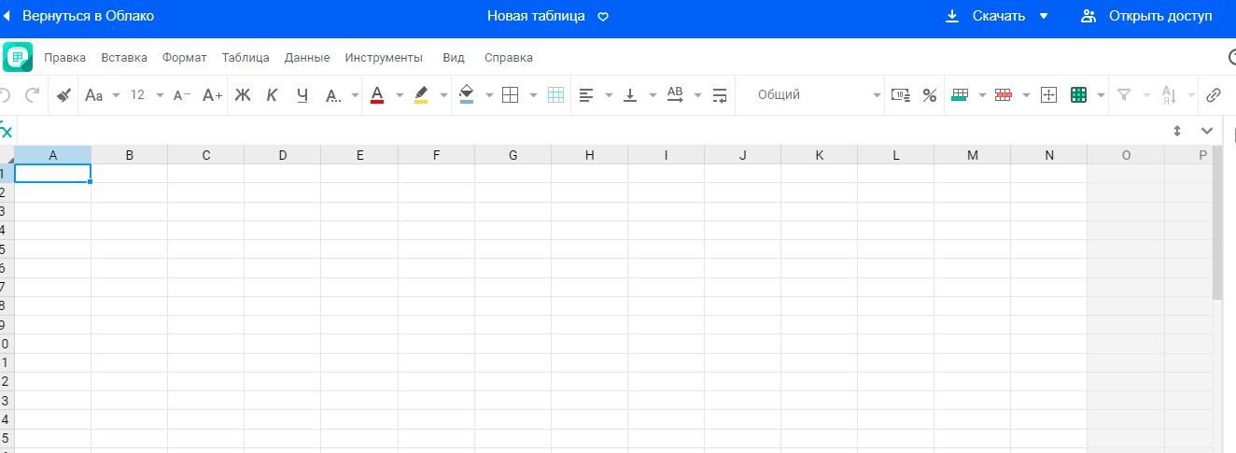This screenshot has height=453, width=1236.
Task: Click the green table style icon
Action: 1078,94
